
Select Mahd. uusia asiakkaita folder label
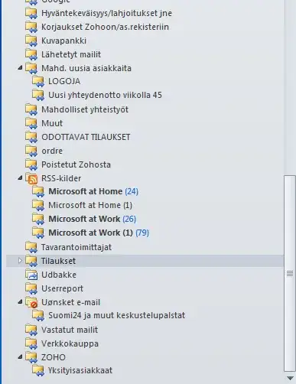(86, 68)
